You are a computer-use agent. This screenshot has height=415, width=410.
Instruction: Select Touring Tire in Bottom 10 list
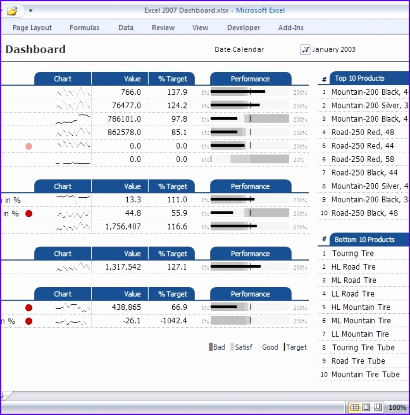coord(363,254)
